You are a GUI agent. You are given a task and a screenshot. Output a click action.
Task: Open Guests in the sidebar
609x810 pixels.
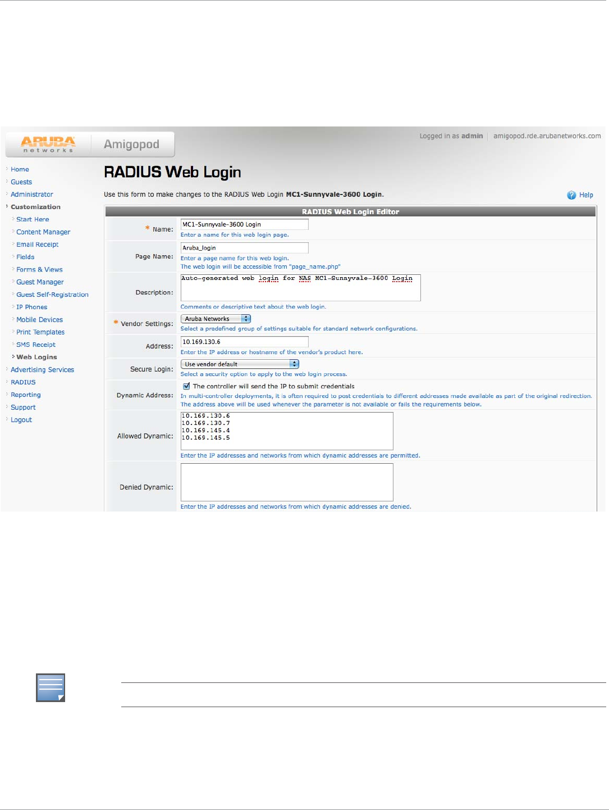tap(21, 182)
